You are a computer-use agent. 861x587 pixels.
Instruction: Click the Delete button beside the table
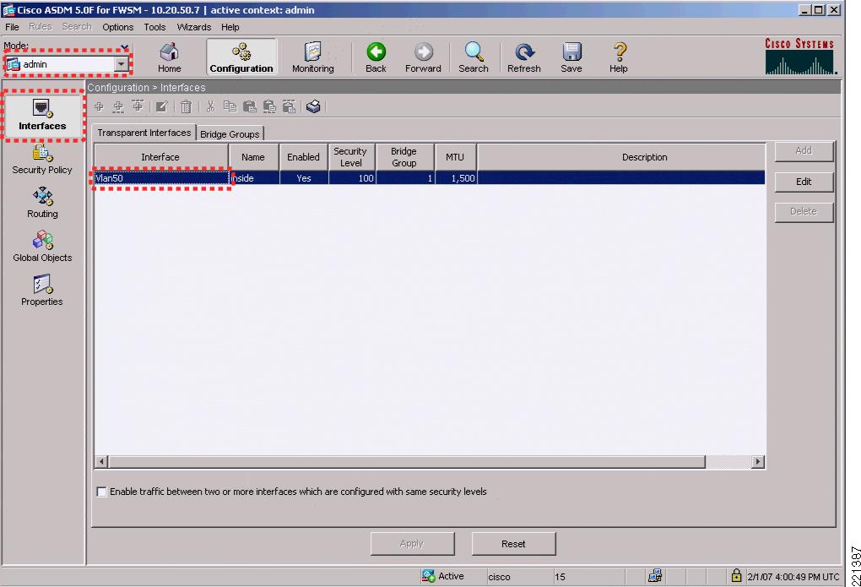coord(804,212)
